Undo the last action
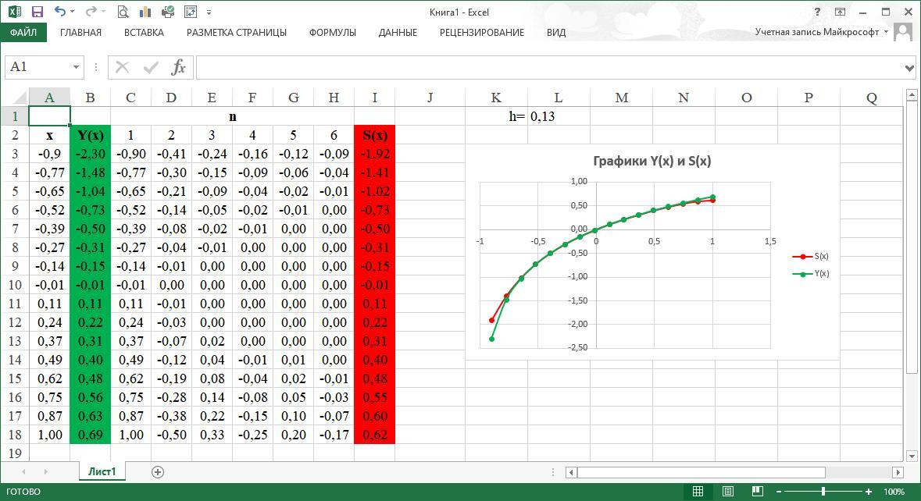Screen dimensions: 921x501 [x=59, y=12]
